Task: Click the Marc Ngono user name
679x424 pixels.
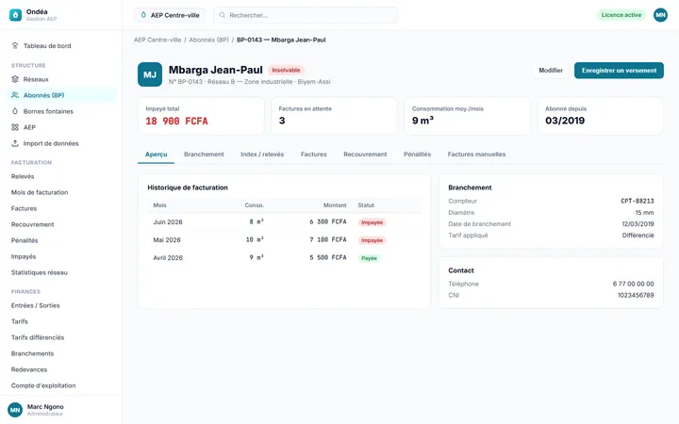Action: pos(45,407)
